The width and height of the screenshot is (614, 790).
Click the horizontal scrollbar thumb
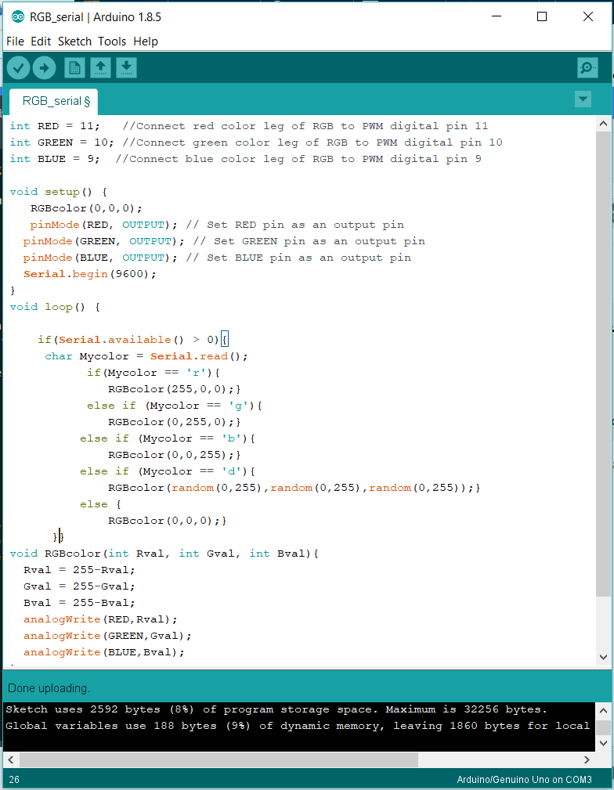(219, 759)
